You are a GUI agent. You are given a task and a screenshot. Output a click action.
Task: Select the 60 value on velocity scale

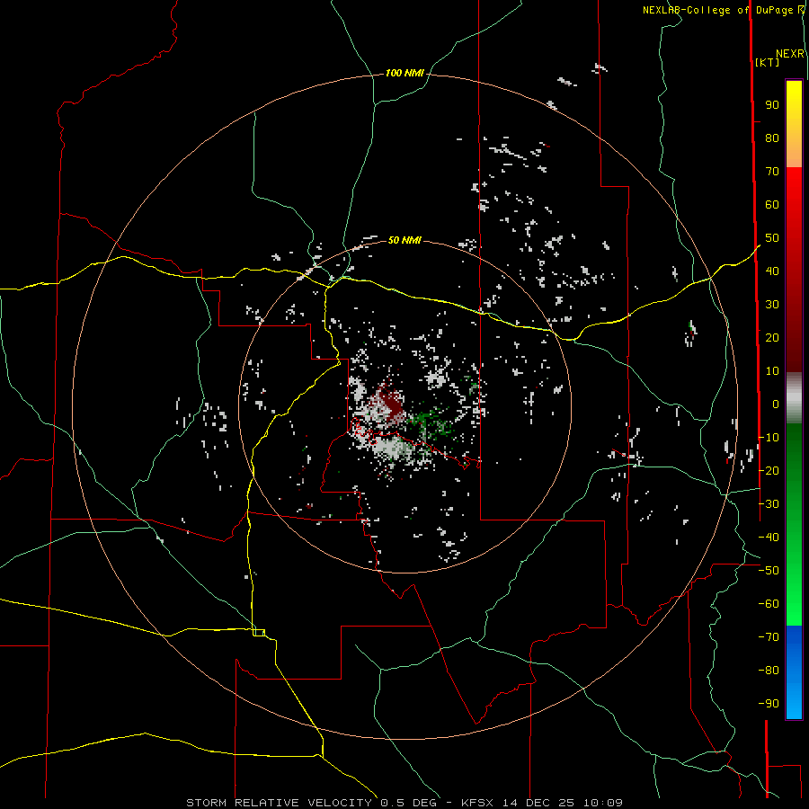(772, 205)
